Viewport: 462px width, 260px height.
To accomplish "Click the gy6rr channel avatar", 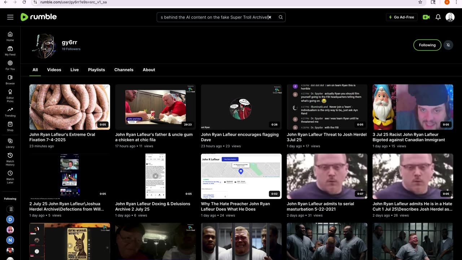I will [x=44, y=46].
